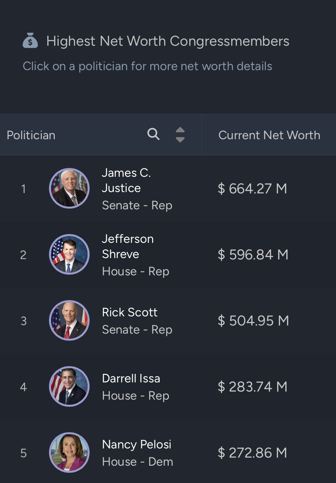336x483 pixels.
Task: Click the Politician column header
Action: (31, 135)
